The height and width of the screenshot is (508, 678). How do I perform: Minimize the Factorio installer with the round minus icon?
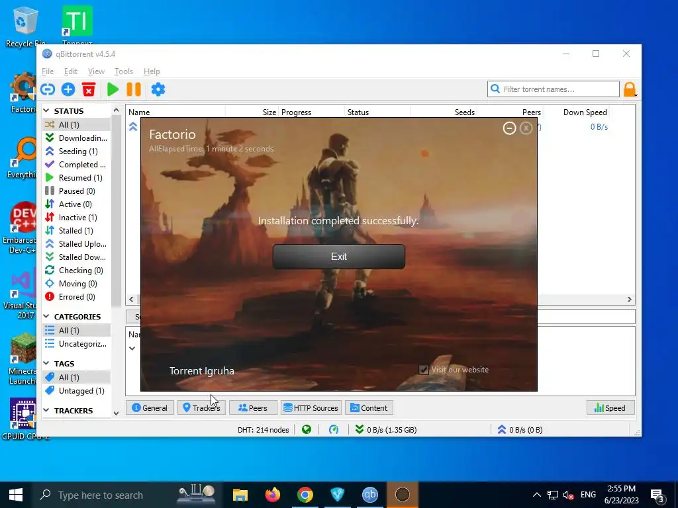[509, 128]
